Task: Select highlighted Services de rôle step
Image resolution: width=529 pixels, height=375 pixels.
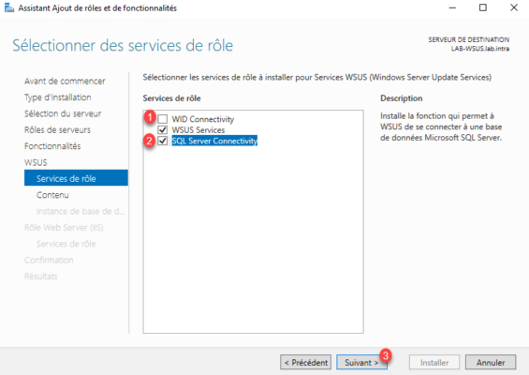Action: coord(76,178)
